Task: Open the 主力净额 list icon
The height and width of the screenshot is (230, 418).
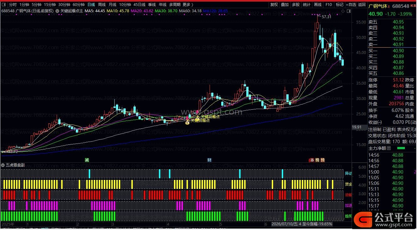Action: point(389,148)
